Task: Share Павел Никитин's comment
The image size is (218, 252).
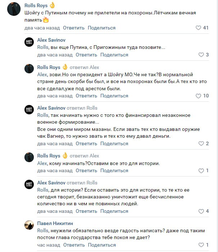Action: pyautogui.click(x=102, y=245)
